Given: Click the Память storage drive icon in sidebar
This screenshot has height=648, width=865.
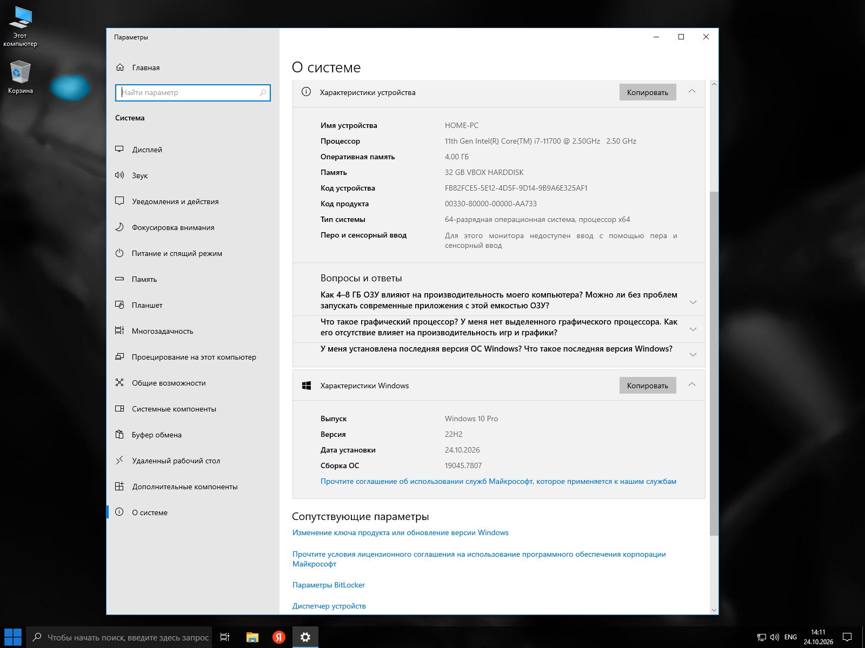Looking at the screenshot, I should coord(119,279).
